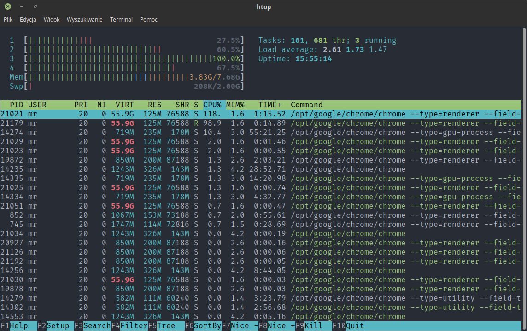Select process row PID 14256
Viewport: 527px width, 331px height.
[x=261, y=271]
